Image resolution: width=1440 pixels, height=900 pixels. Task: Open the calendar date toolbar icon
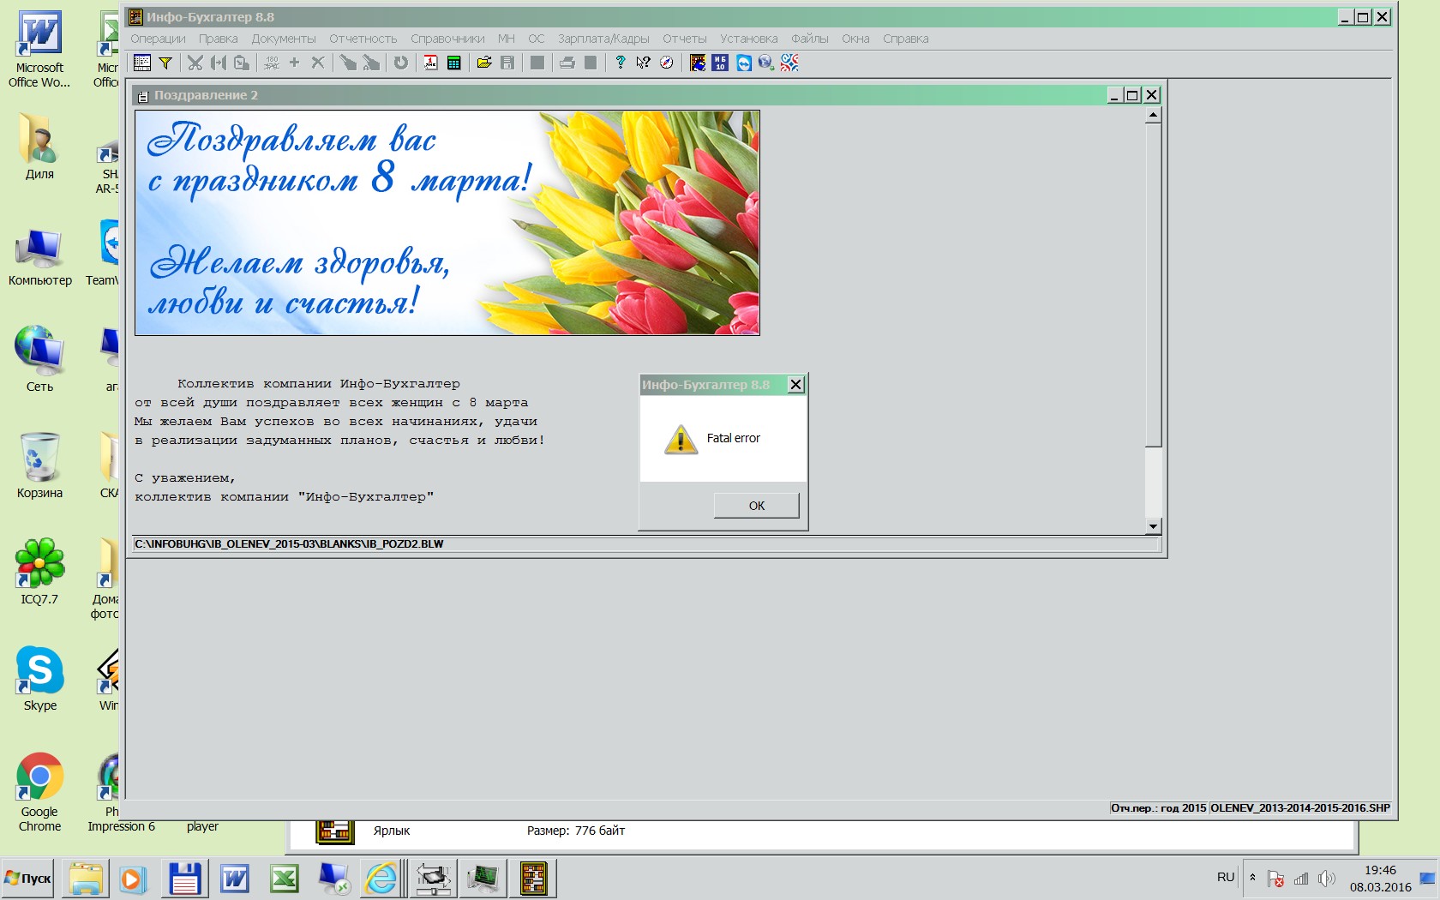(x=430, y=63)
